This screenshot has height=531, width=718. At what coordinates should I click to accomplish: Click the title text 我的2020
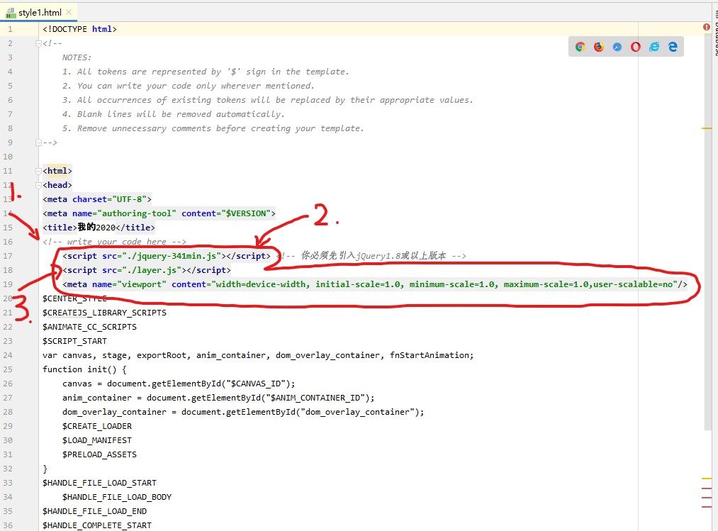(x=96, y=228)
